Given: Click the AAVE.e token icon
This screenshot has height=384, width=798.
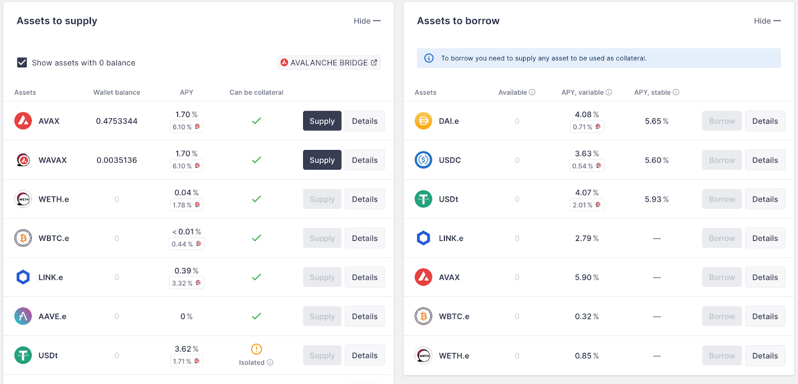Looking at the screenshot, I should click(x=23, y=316).
